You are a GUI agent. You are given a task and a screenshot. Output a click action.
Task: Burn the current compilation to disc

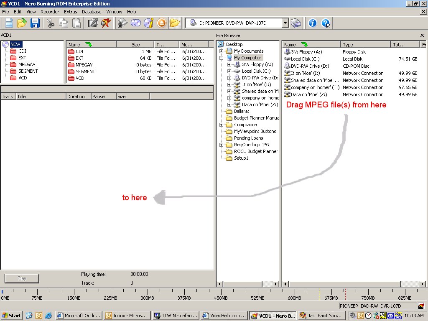tap(122, 23)
